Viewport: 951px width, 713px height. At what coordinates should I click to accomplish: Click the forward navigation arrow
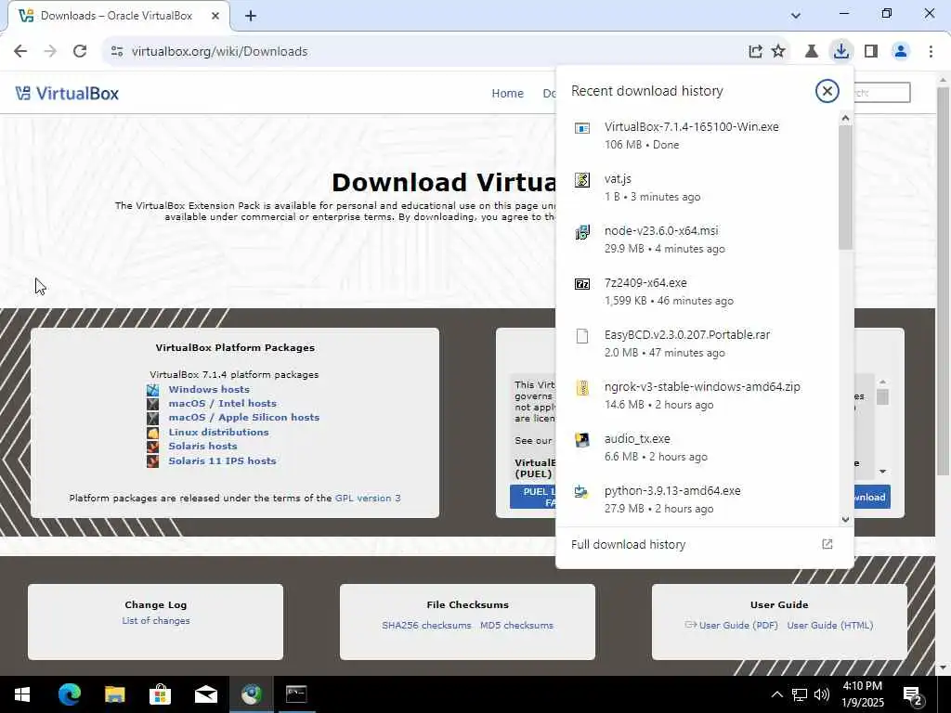point(50,52)
